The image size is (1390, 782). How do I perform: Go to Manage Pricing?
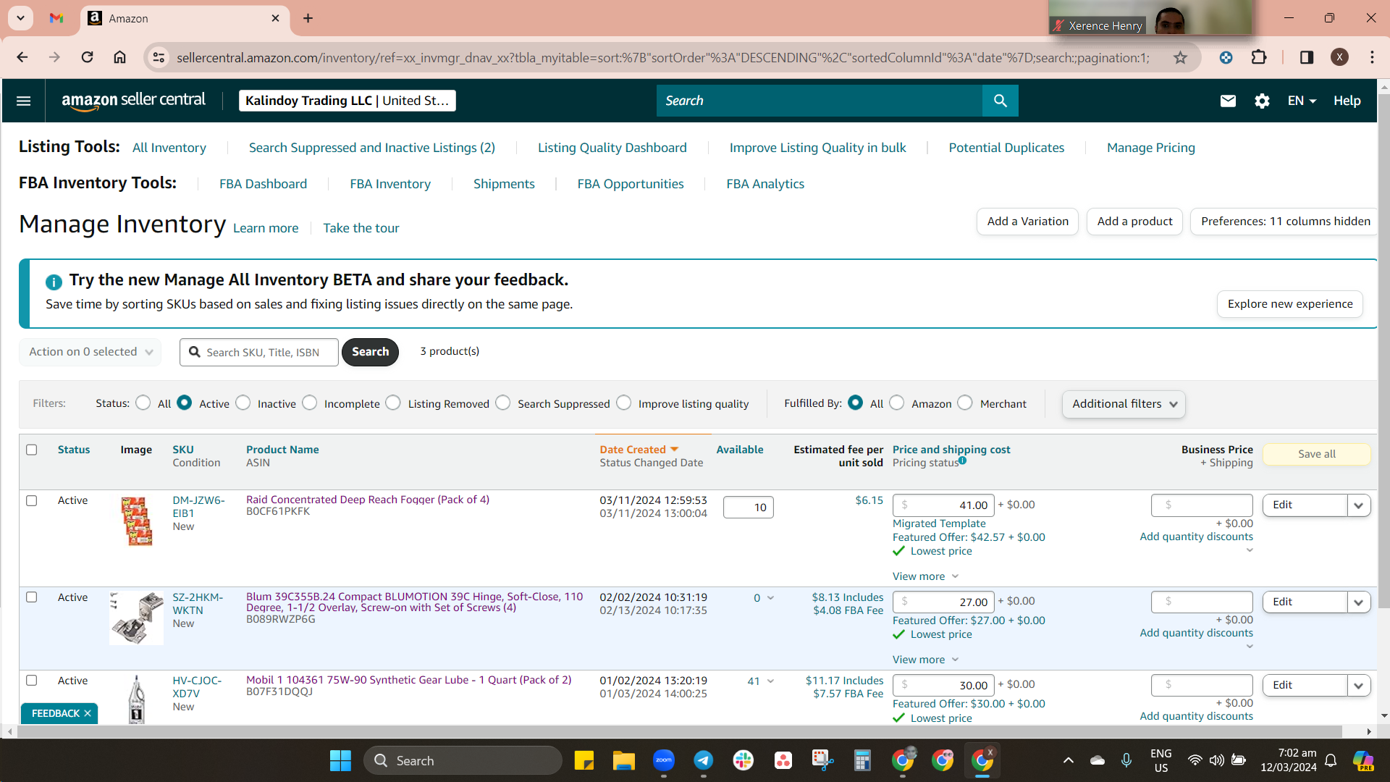tap(1151, 148)
